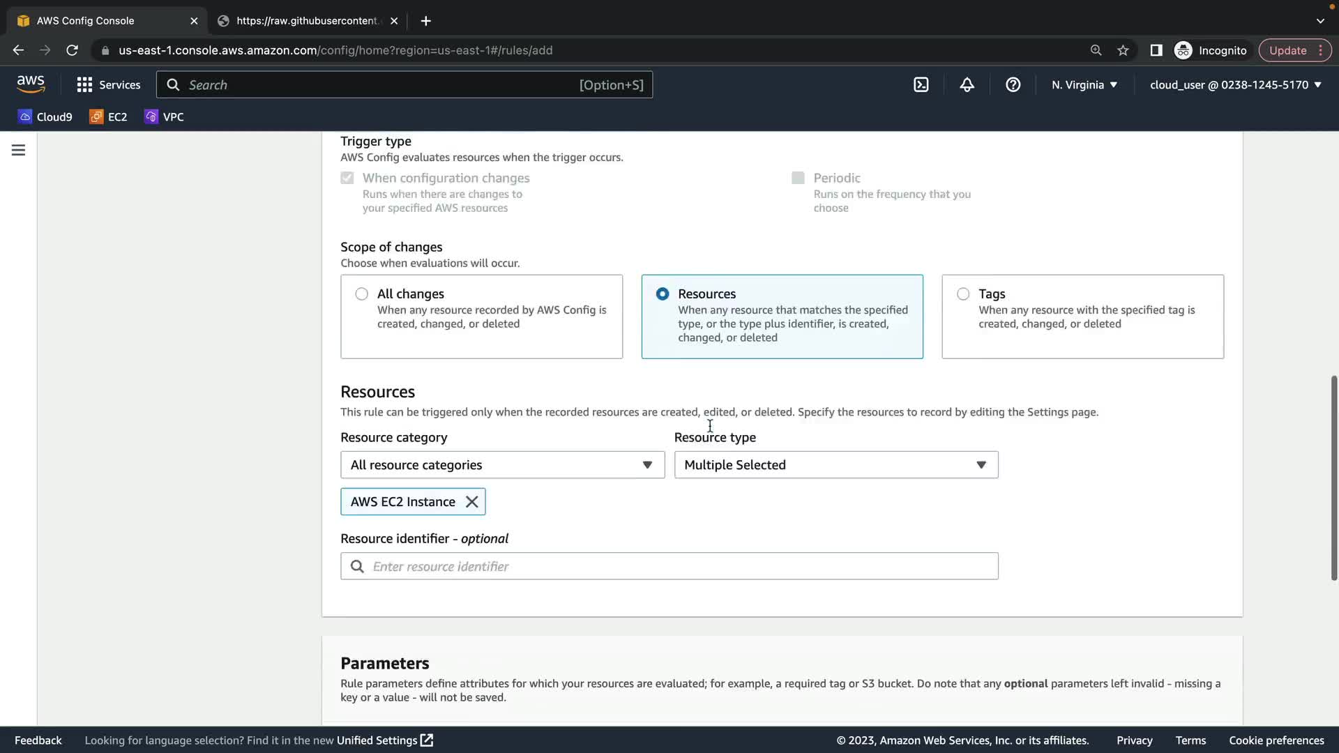Screen dimensions: 1339x753
Task: Click the AWS logo home icon
Action: coord(31,84)
